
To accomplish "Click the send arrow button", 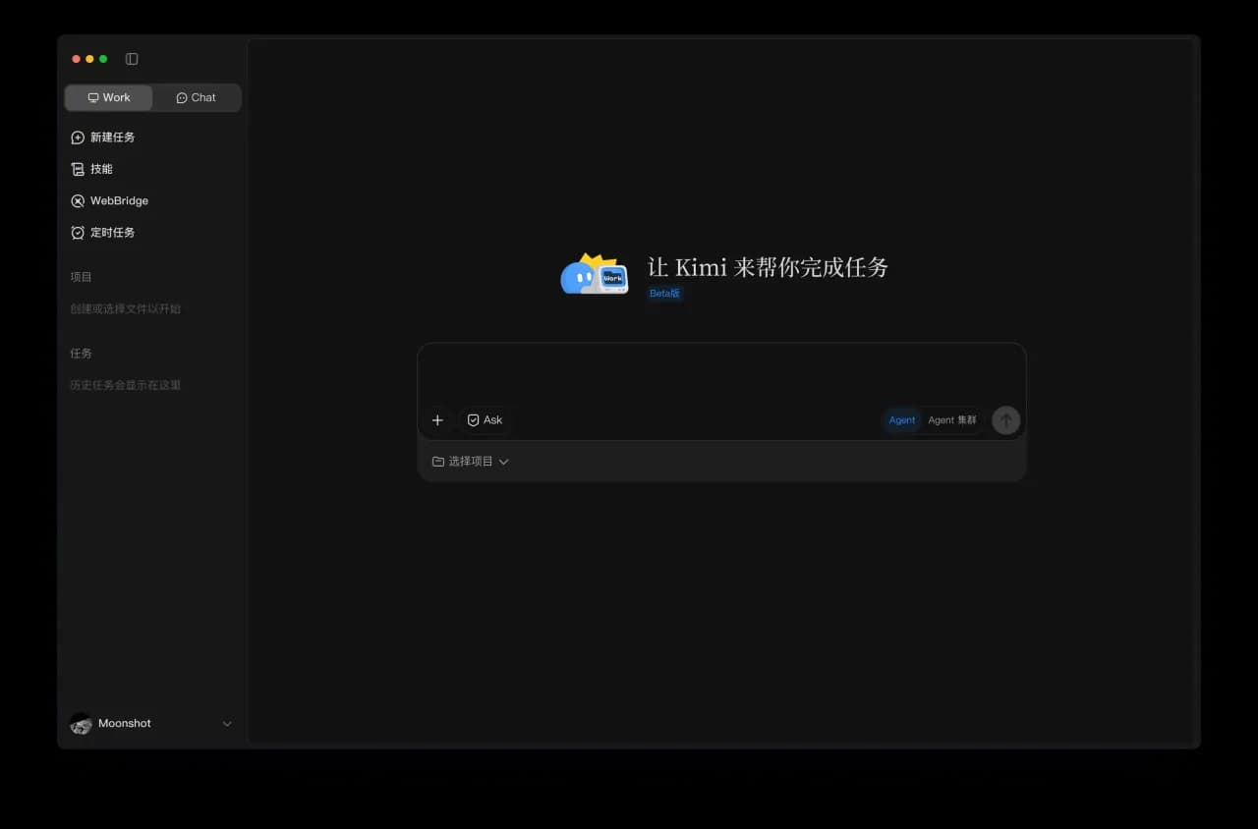I will 1005,420.
